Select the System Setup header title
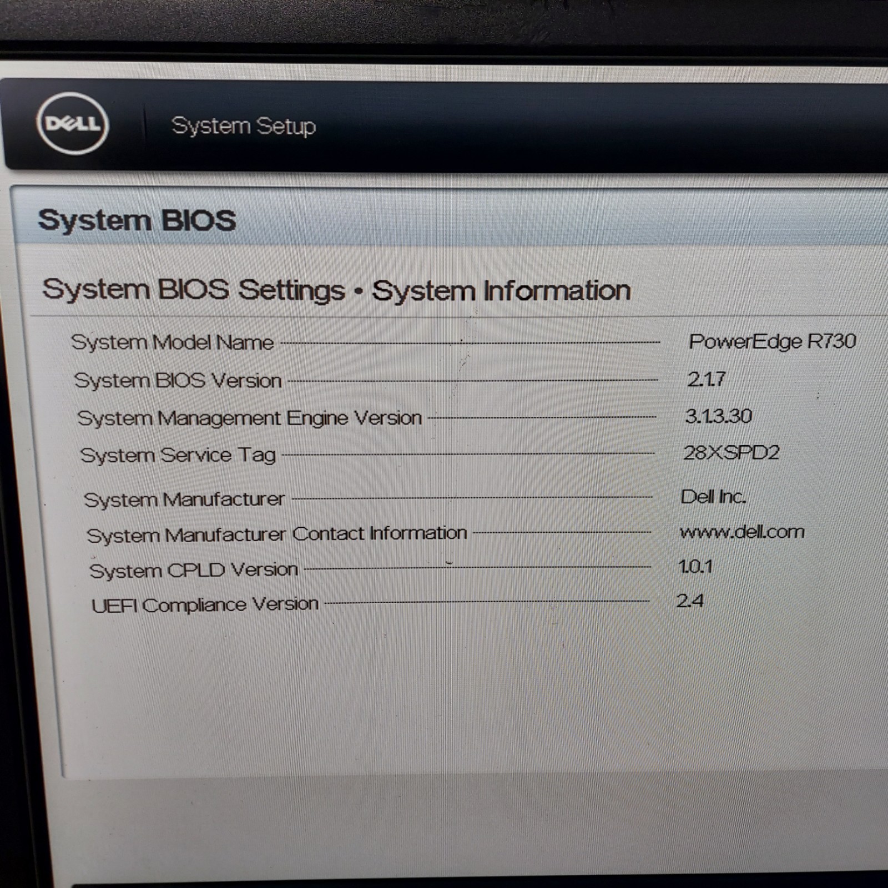 point(244,126)
